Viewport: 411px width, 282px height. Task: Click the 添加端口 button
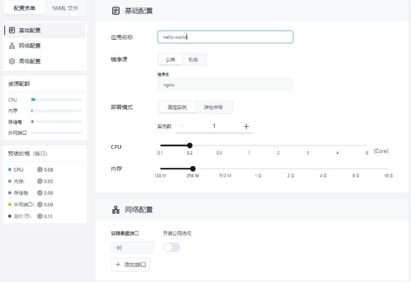click(x=130, y=265)
